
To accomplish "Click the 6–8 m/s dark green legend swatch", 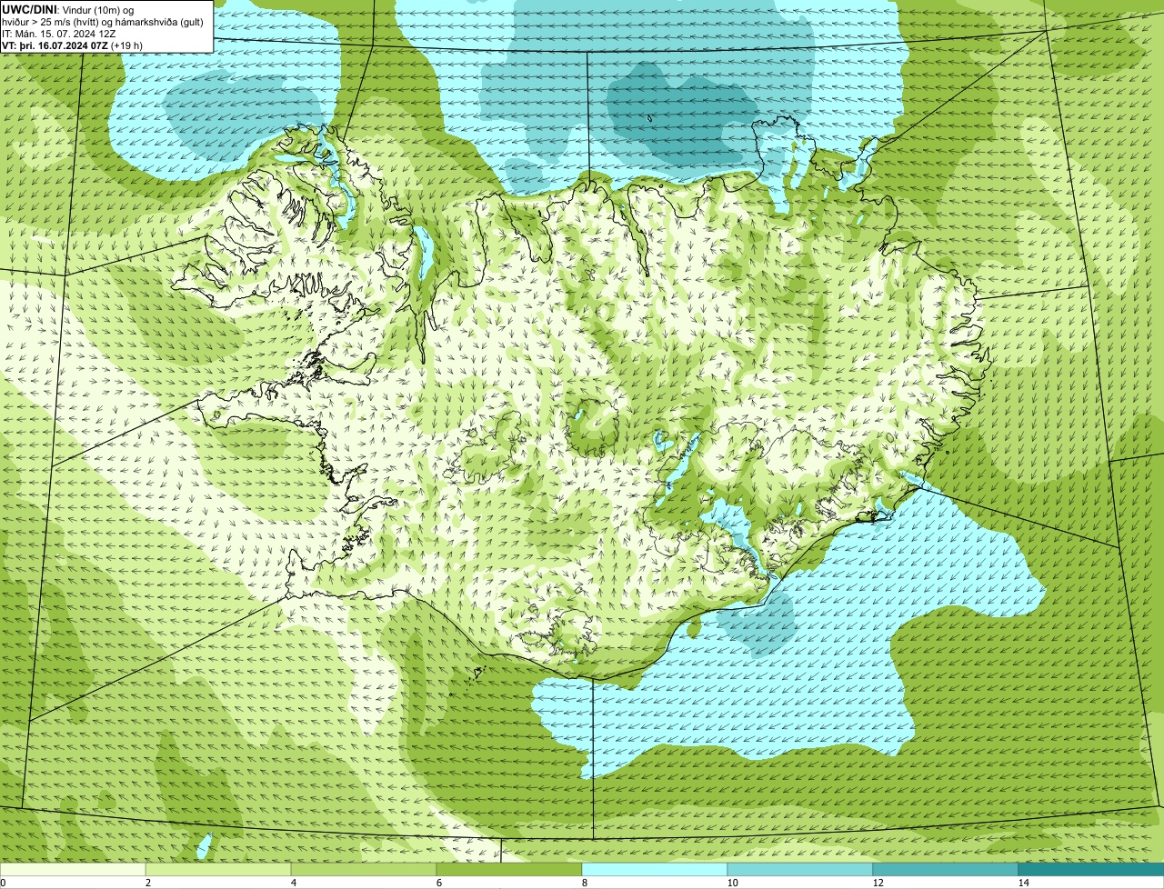I will (509, 869).
